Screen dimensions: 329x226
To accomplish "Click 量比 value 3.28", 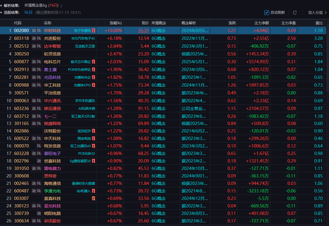I will pyautogui.click(x=319, y=38).
